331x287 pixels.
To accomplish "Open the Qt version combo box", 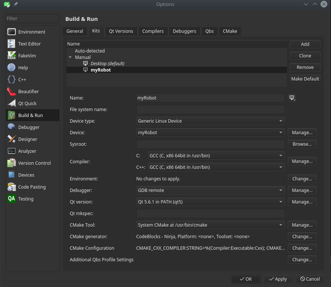I will tap(210, 202).
